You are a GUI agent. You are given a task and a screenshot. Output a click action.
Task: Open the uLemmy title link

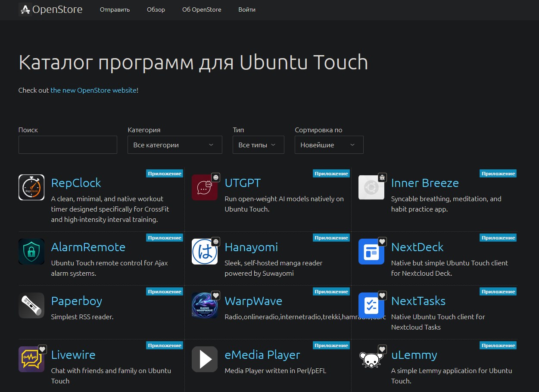click(414, 355)
